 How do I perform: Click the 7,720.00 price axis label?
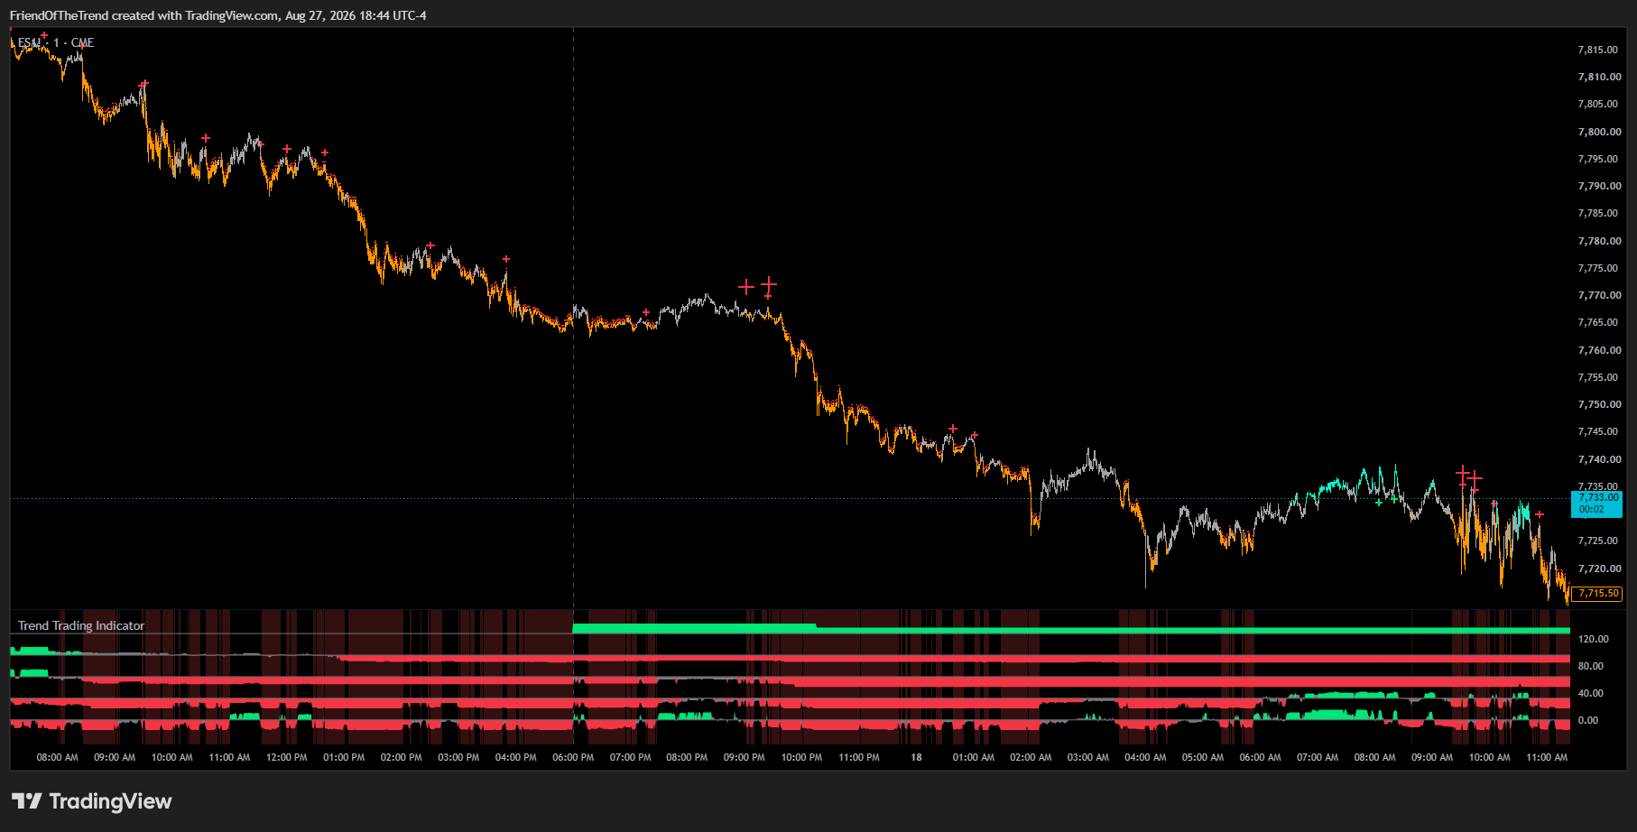[1598, 569]
